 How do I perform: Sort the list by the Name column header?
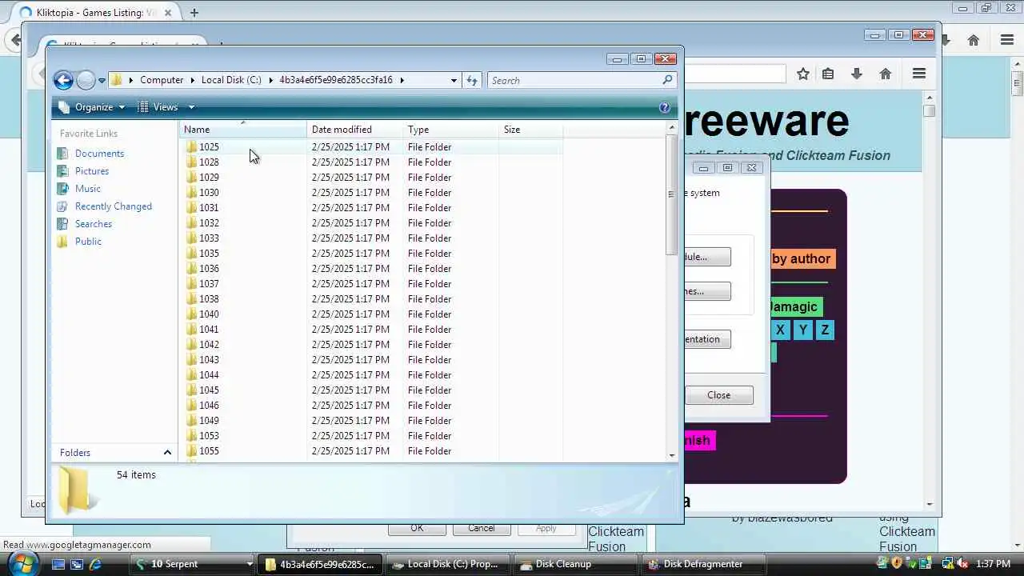coord(243,130)
